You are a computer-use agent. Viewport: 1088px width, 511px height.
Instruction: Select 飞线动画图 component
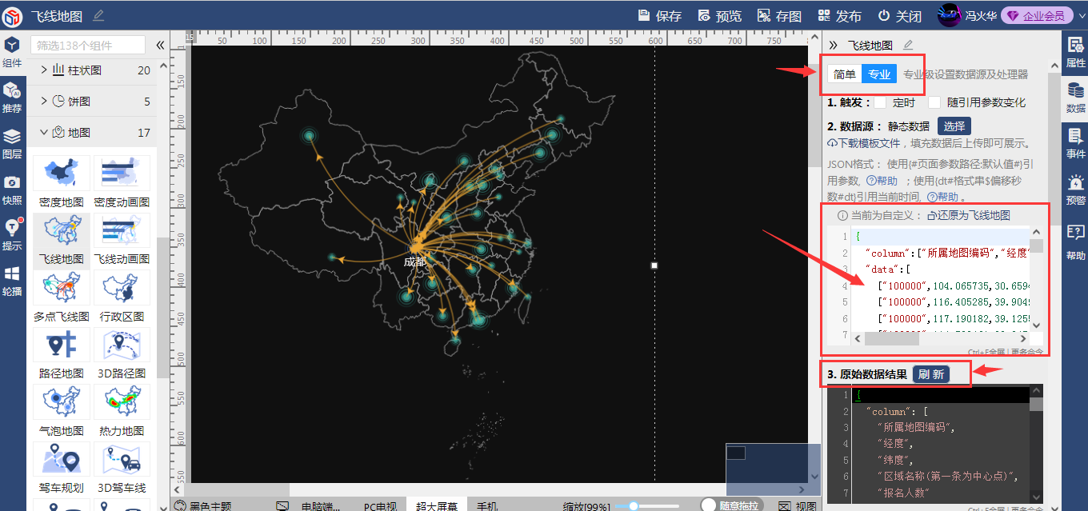tap(122, 239)
